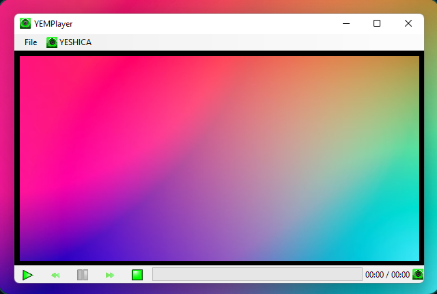Viewport: 437px width, 294px height.
Task: Click the 00:00 / 00:00 time readout
Action: (387, 275)
